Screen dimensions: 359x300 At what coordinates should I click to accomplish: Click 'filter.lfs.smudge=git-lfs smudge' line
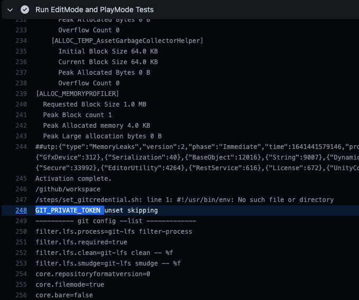coord(108,263)
